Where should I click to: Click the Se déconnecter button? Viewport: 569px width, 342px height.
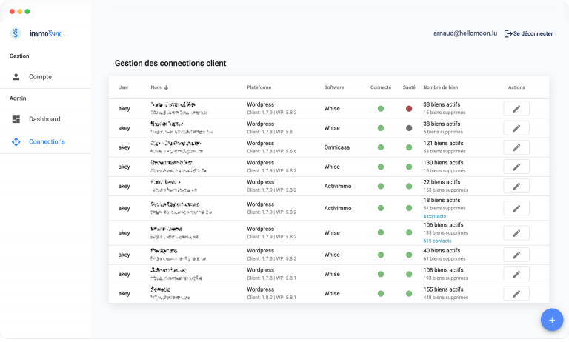point(532,33)
